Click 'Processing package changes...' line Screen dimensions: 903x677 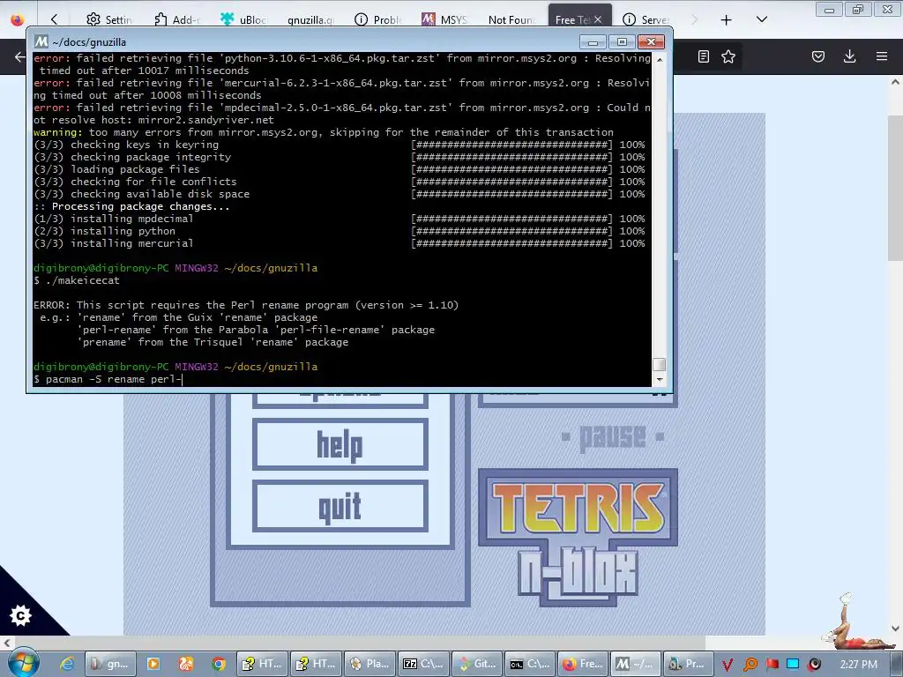tap(132, 206)
